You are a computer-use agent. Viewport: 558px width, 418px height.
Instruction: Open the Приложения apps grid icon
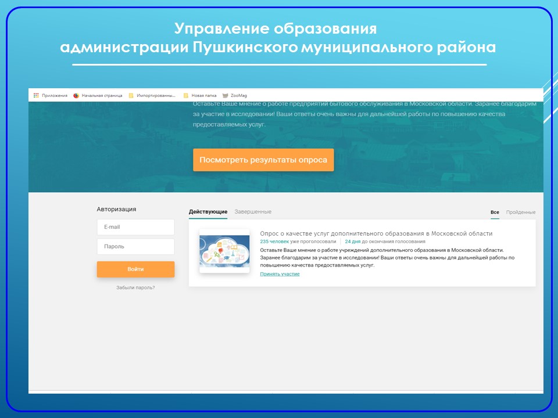pos(36,95)
